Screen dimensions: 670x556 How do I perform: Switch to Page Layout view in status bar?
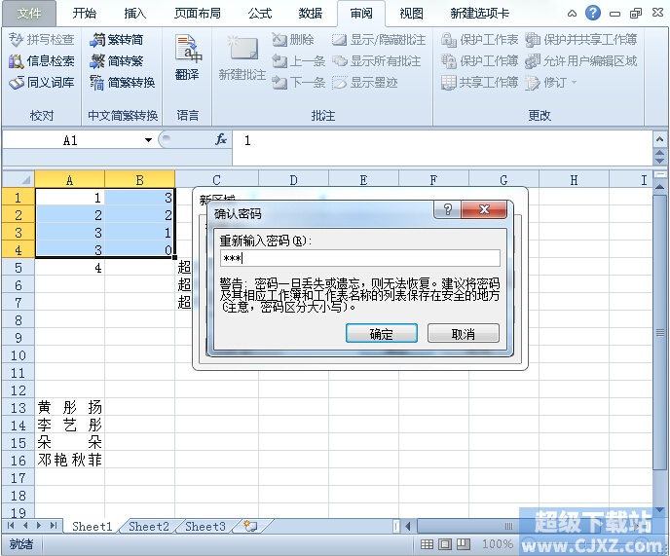click(445, 544)
